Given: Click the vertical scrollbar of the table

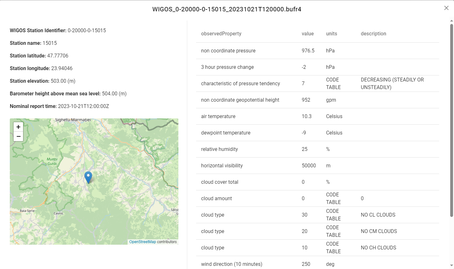Looking at the screenshot, I should [451, 120].
